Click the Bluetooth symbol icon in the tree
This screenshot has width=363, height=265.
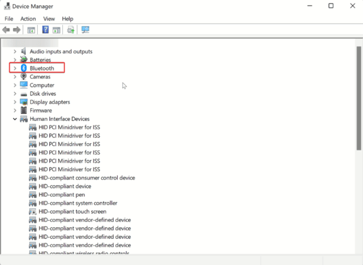[23, 68]
